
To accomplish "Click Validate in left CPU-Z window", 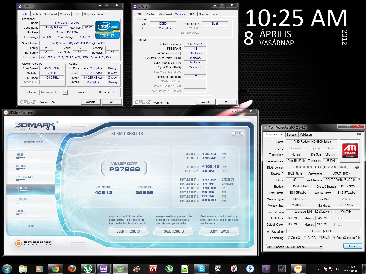I will click(90, 102).
